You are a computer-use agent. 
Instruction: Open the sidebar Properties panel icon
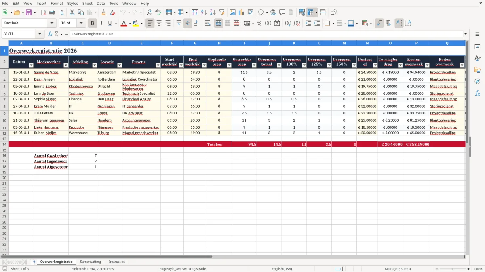coord(477,47)
